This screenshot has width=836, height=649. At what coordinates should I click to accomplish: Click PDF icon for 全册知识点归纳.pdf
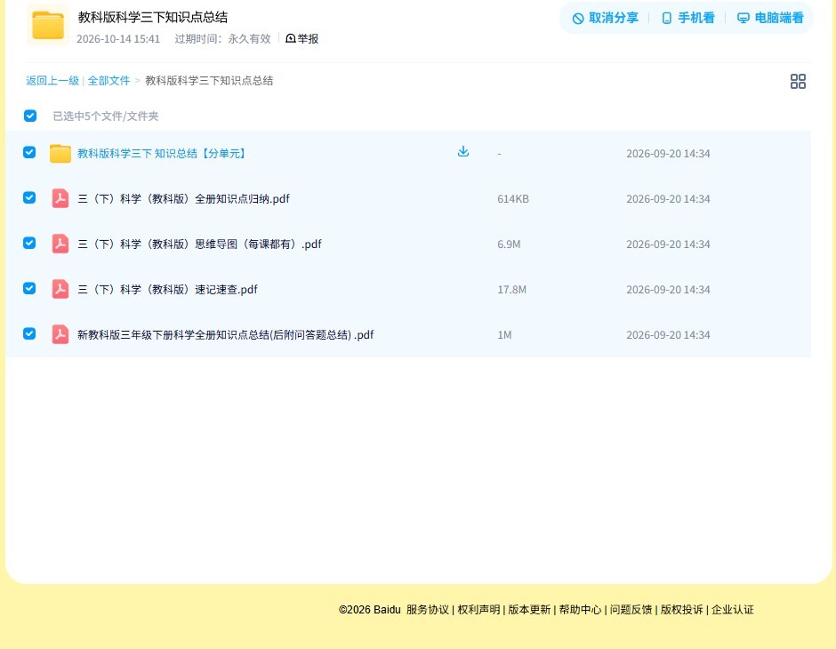tap(60, 198)
